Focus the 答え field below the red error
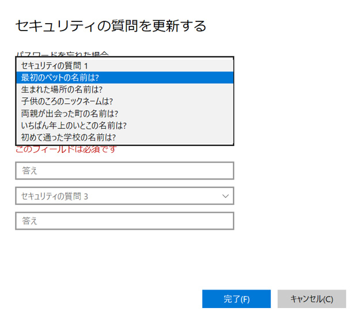 [x=124, y=171]
